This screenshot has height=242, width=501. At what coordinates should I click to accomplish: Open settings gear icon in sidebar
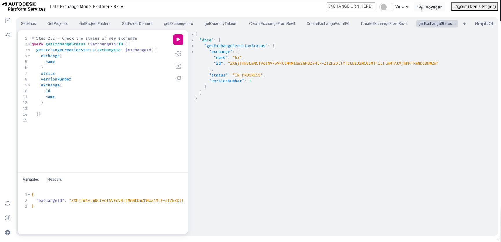coord(8,232)
